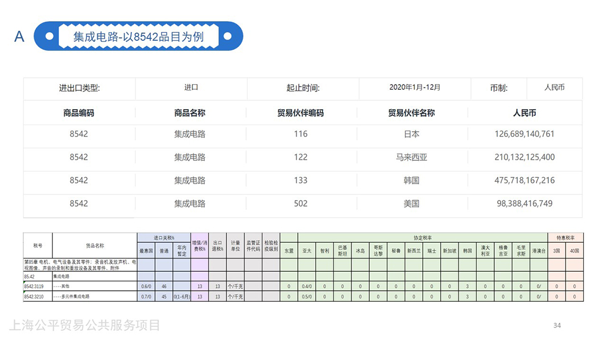Click the slide title banner 集成电路-以8542品目为例
This screenshot has height=341, width=607.
point(138,37)
